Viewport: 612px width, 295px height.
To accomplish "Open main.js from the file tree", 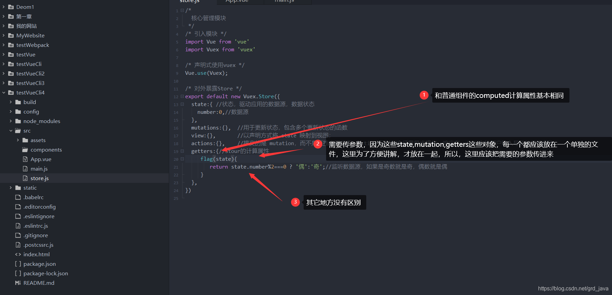I will (x=39, y=169).
